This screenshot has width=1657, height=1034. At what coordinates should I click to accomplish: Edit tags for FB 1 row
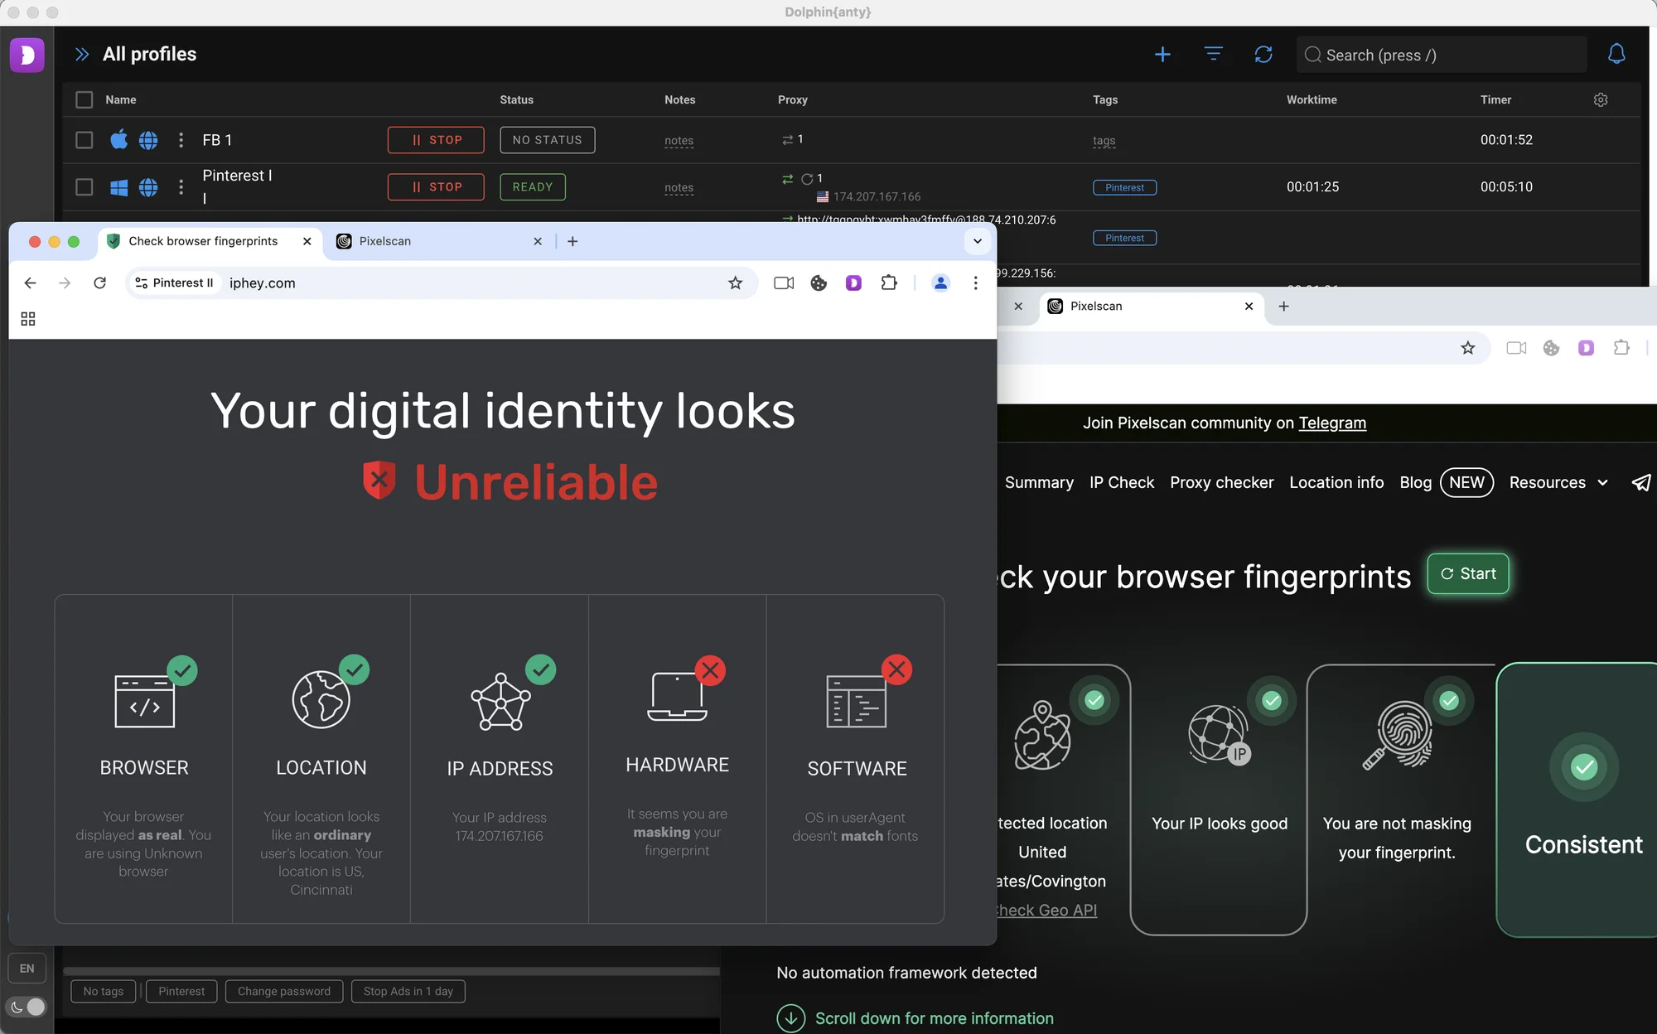[x=1104, y=141]
